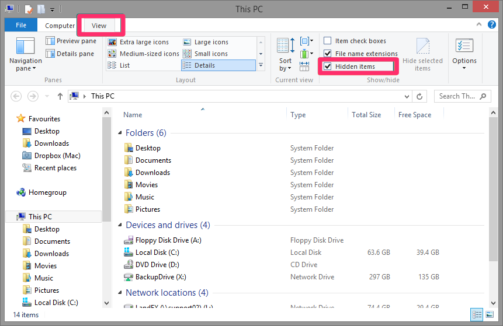
Task: Uncheck the Hidden items checkbox
Action: 328,66
